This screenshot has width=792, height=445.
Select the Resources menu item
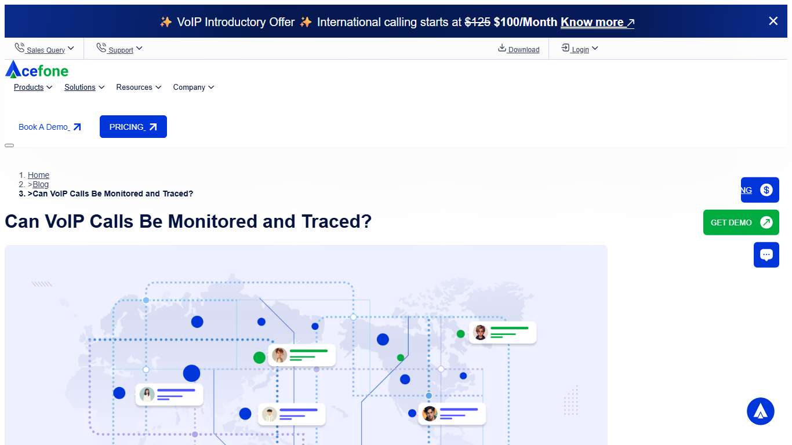pyautogui.click(x=135, y=87)
